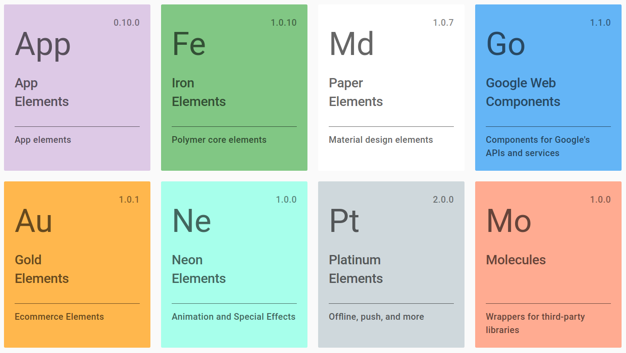Click version 1.0.10 on Iron Elements
Image resolution: width=626 pixels, height=353 pixels.
click(284, 22)
